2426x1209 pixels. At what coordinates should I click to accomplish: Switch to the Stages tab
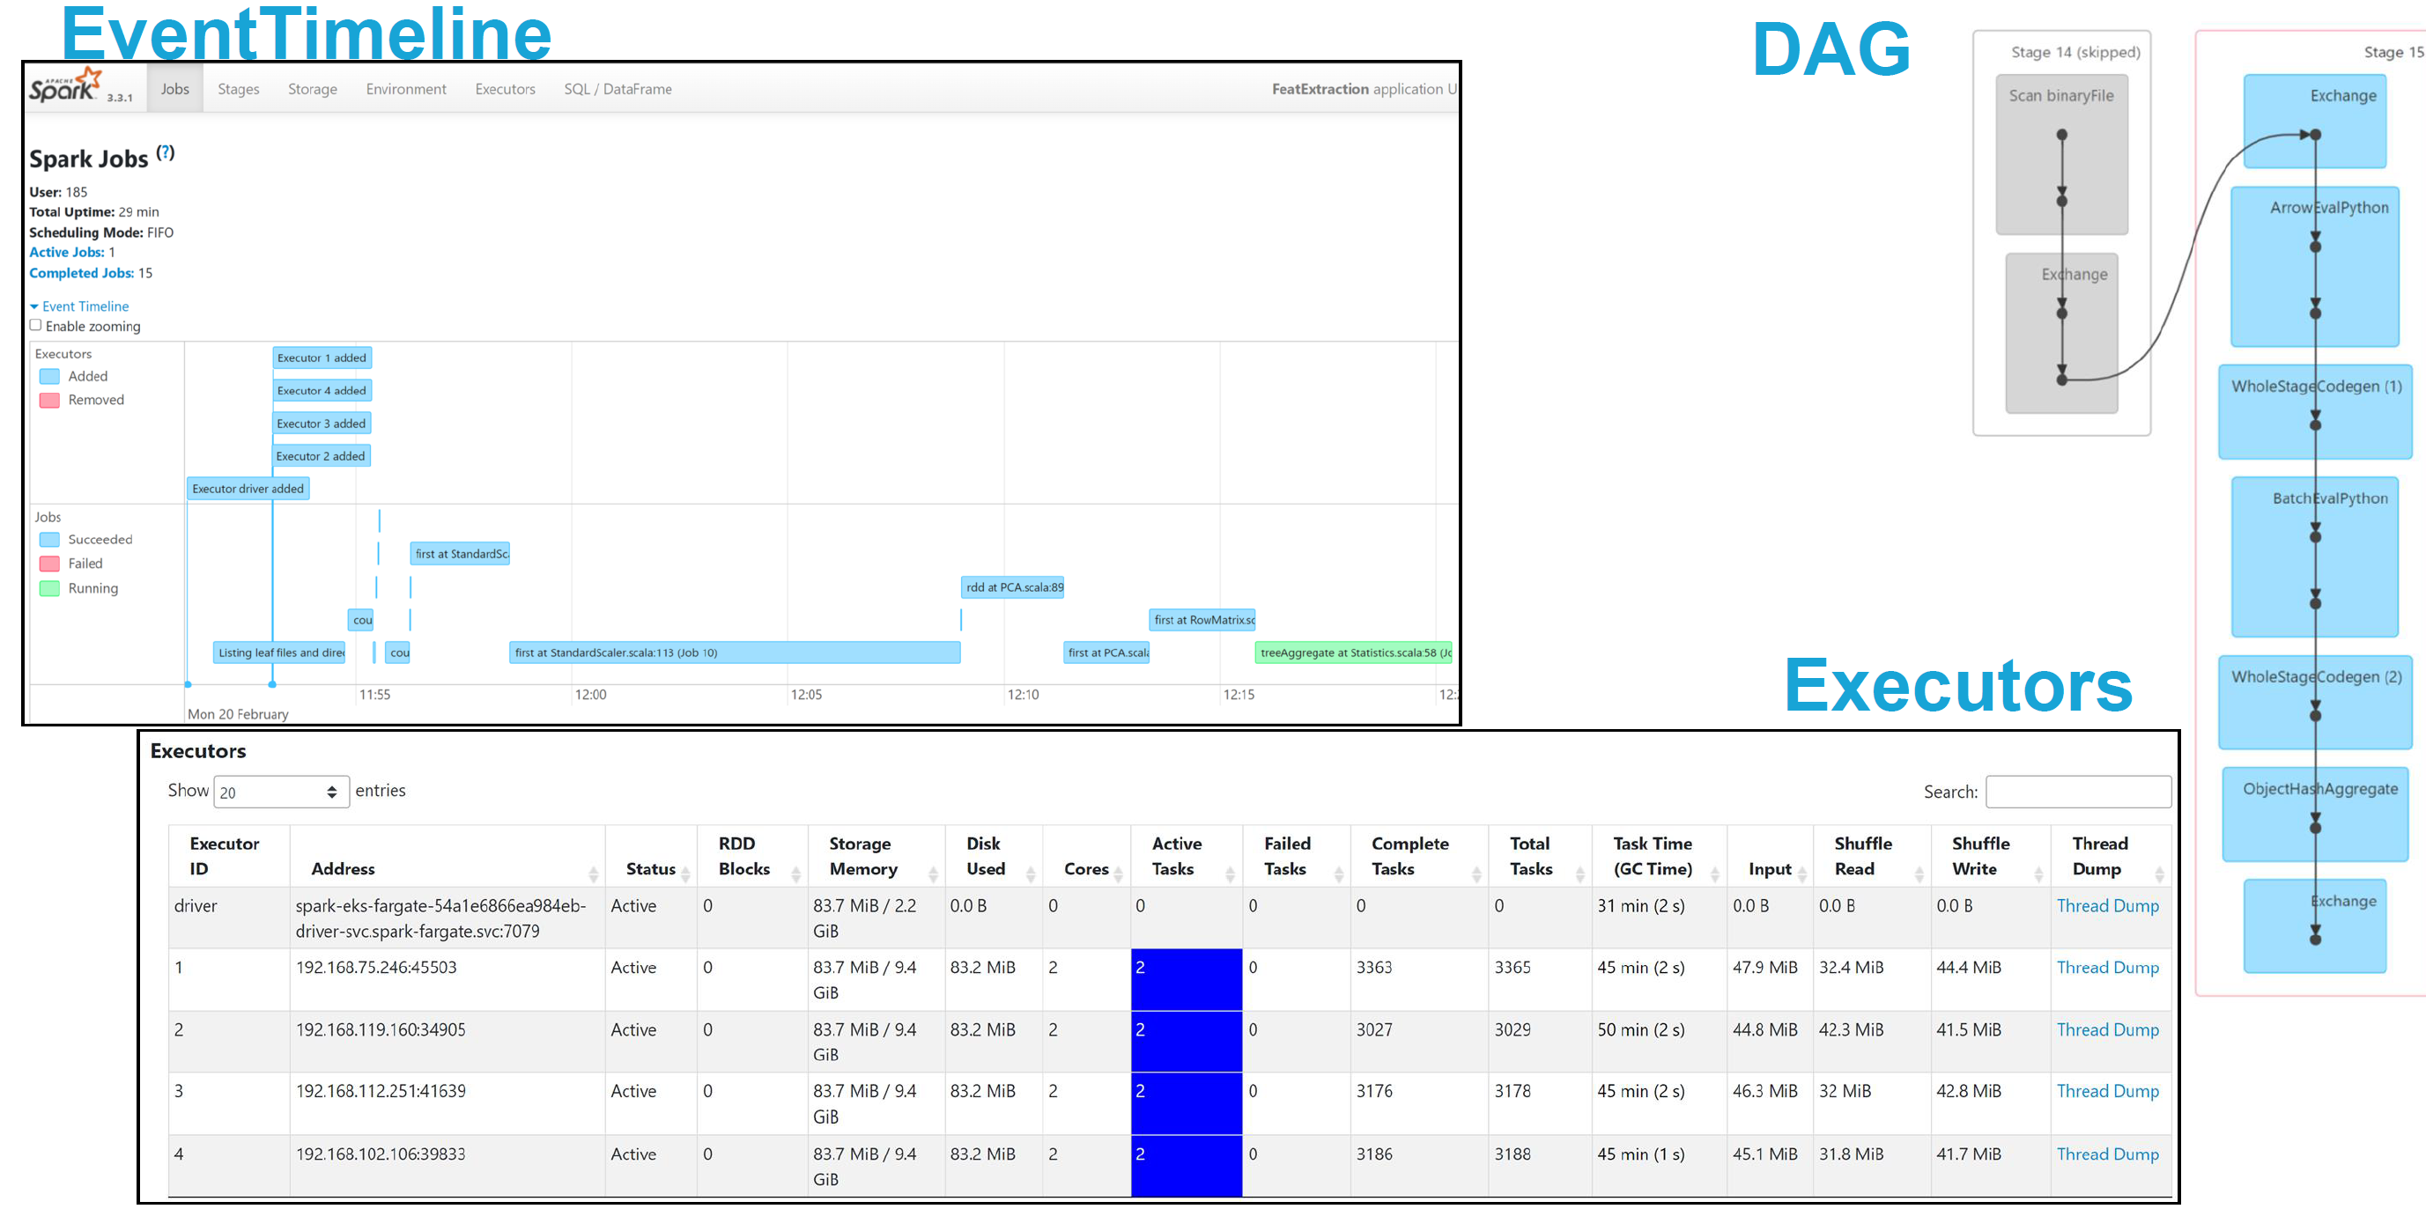(238, 90)
